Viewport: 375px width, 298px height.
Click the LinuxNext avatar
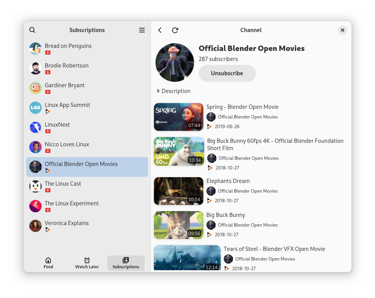click(x=35, y=127)
